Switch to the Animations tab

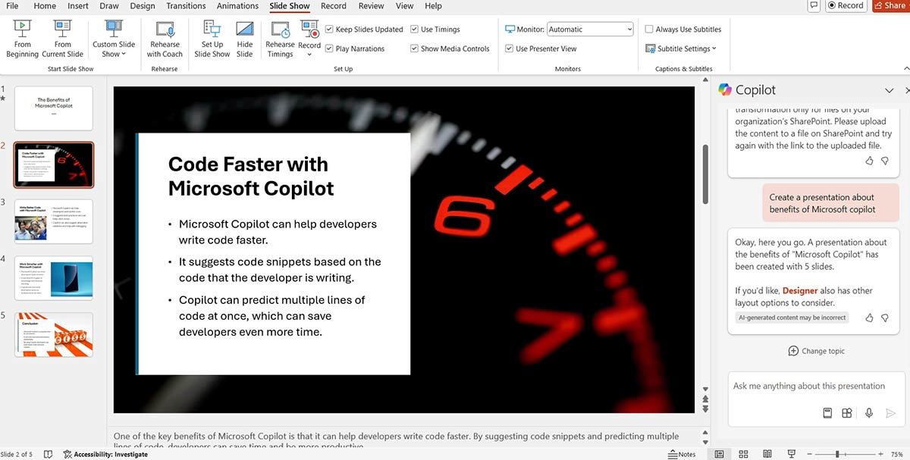[237, 6]
